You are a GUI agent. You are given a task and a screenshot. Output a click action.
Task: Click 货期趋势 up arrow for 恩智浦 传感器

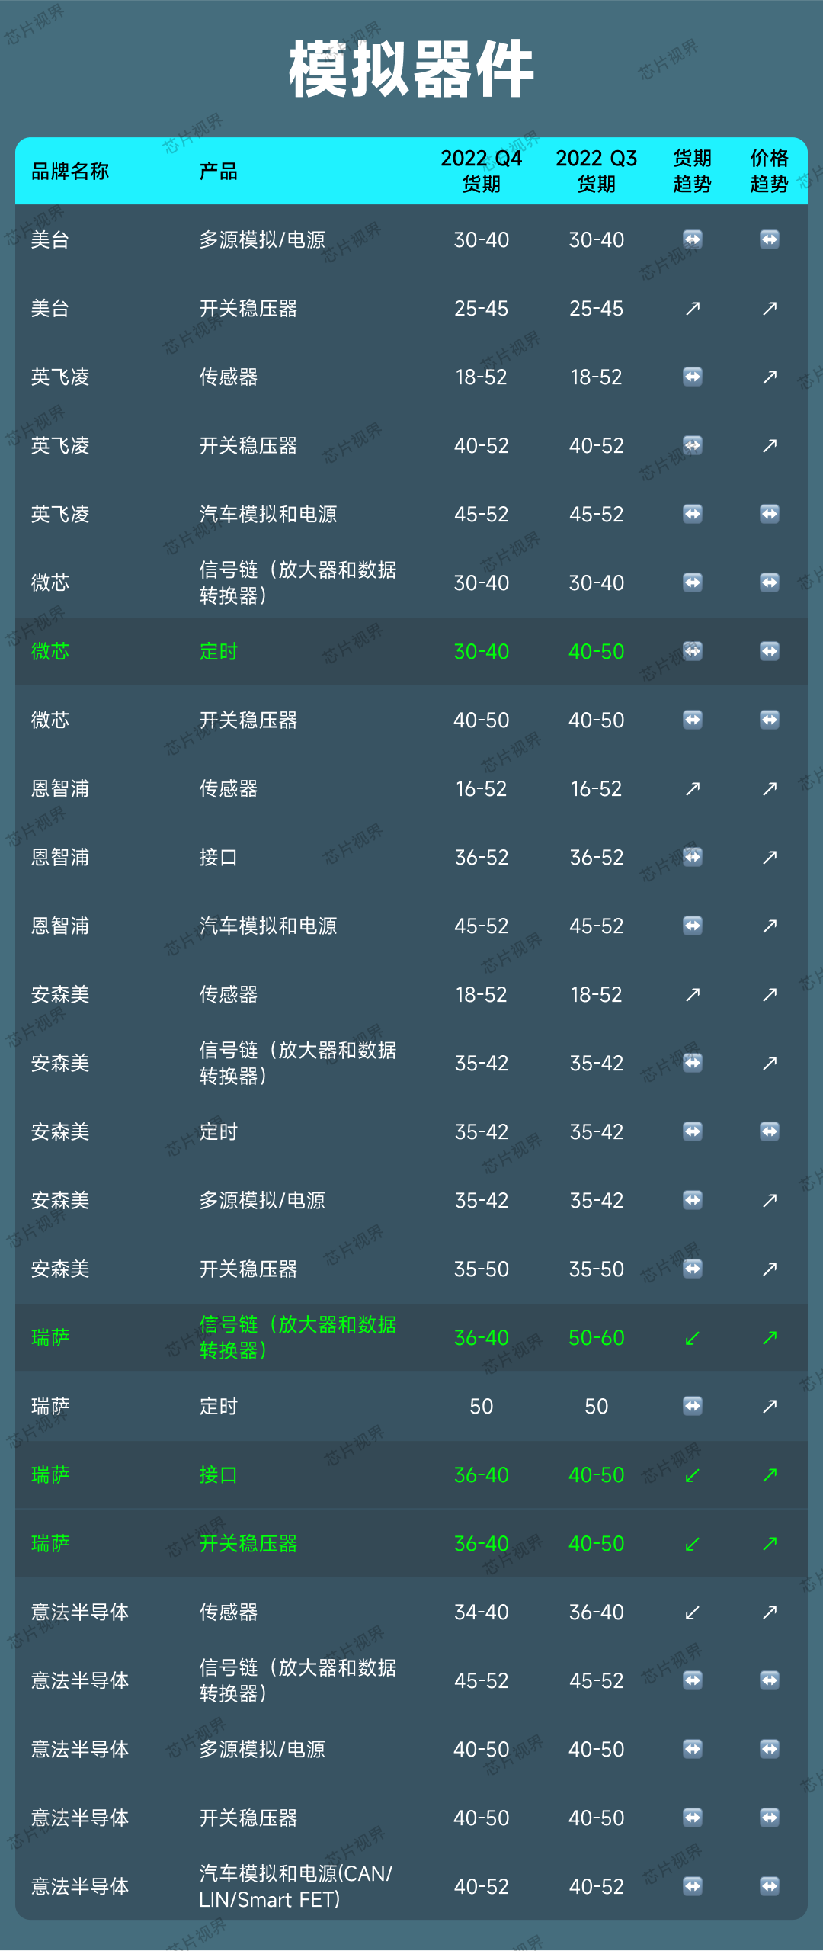(x=693, y=788)
